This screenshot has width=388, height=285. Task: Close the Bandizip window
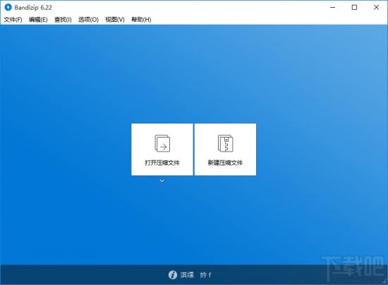tap(376, 8)
